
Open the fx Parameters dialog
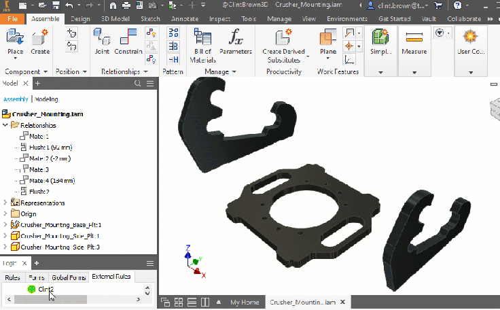pyautogui.click(x=236, y=42)
